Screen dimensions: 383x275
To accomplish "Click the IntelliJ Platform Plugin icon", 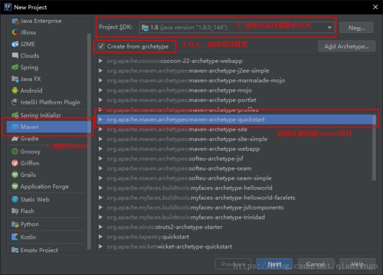I will click(x=15, y=102).
